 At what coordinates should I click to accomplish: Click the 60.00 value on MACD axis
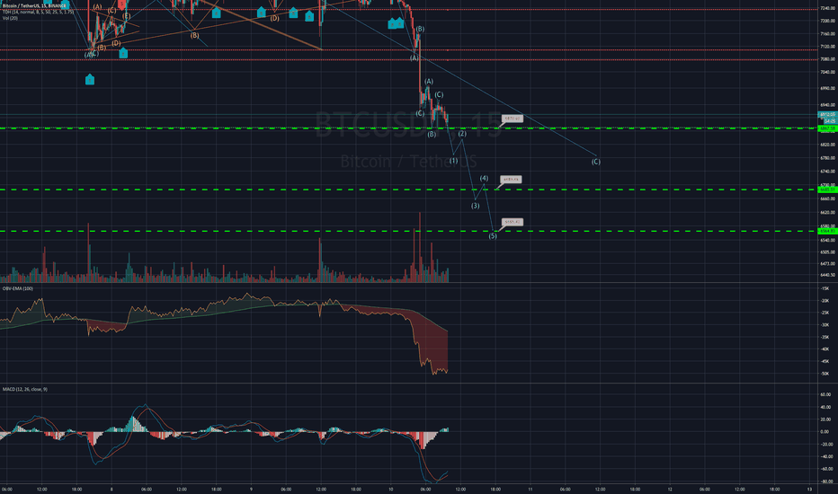click(x=825, y=394)
